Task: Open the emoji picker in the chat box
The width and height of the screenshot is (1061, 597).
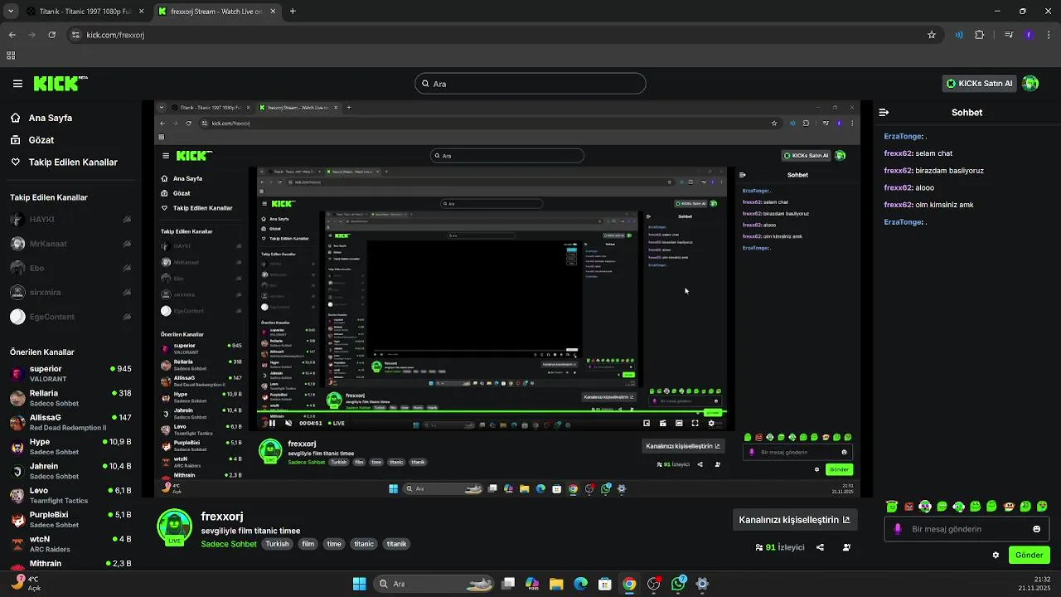Action: pos(1036,529)
